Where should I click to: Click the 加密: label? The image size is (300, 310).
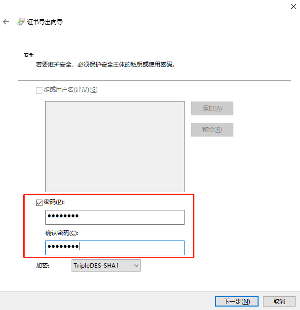coord(42,266)
